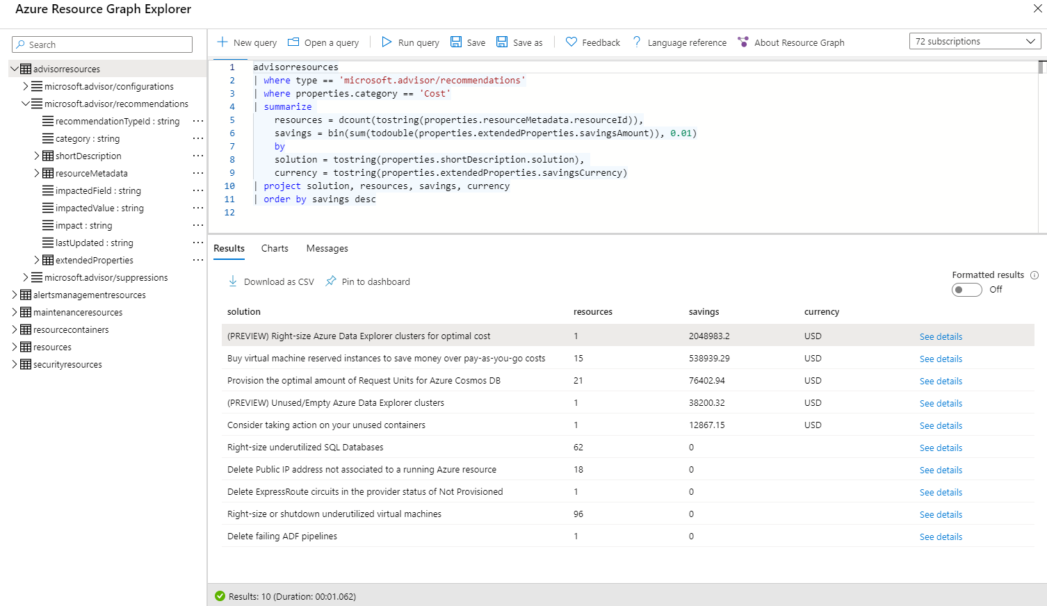This screenshot has width=1047, height=606.
Task: Open more options for recommendationTypeId
Action: tap(198, 121)
